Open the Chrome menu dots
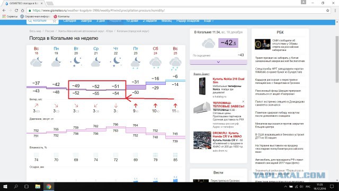This screenshot has width=339, height=191. 335,11
